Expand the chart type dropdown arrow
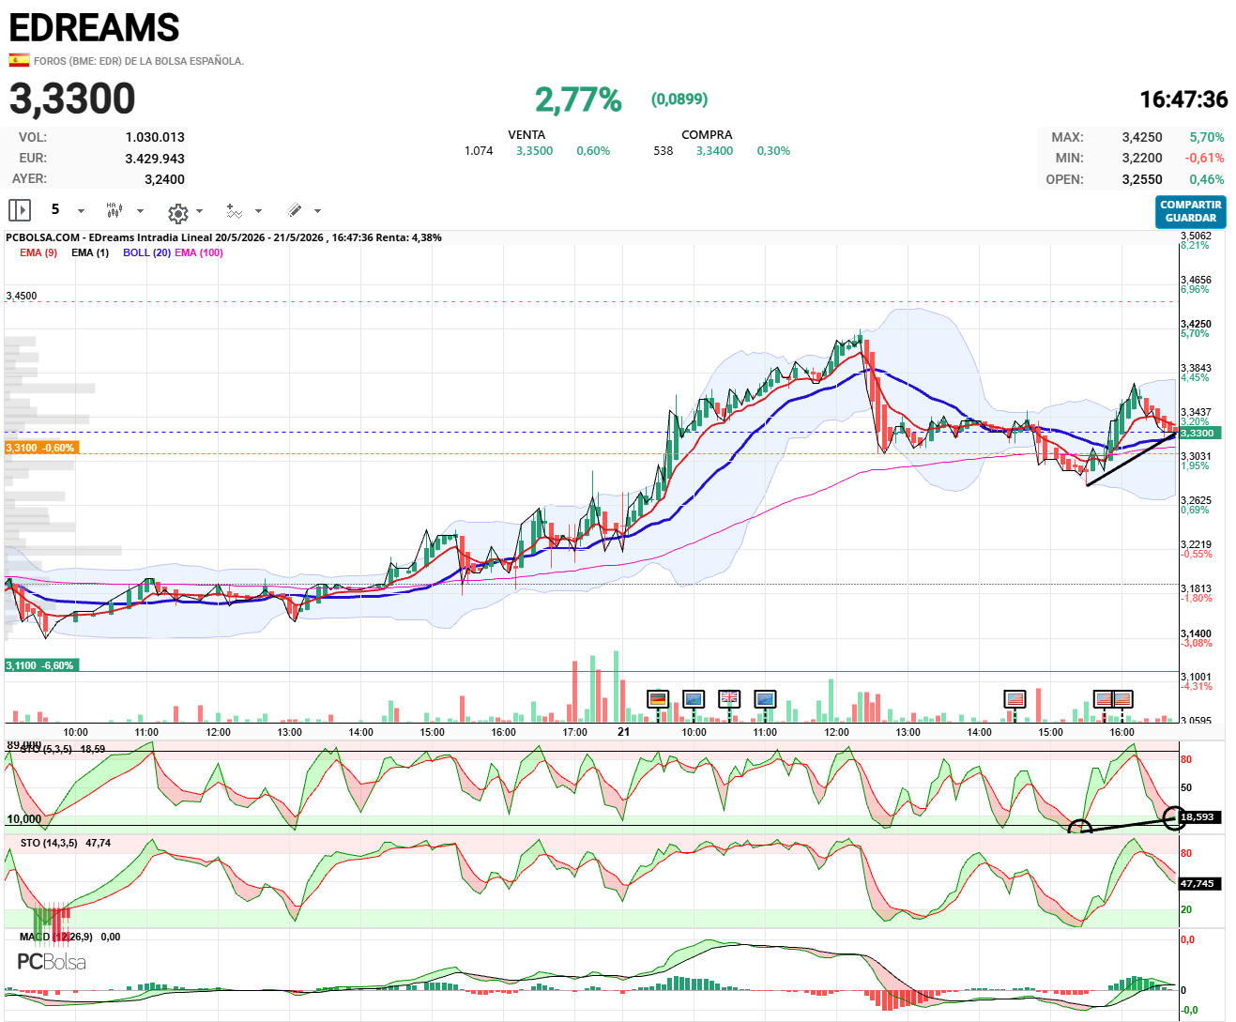 [x=141, y=211]
